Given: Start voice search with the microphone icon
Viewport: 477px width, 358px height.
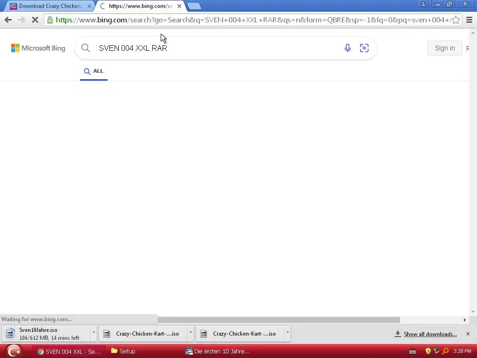Looking at the screenshot, I should tap(348, 48).
